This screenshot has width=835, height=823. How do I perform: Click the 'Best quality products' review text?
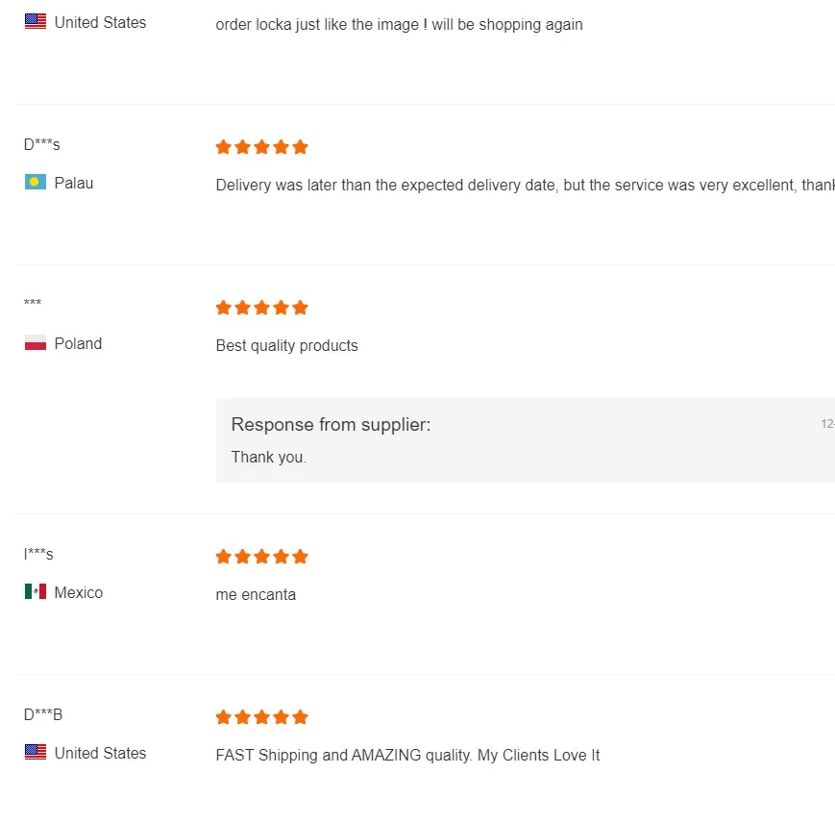tap(286, 346)
